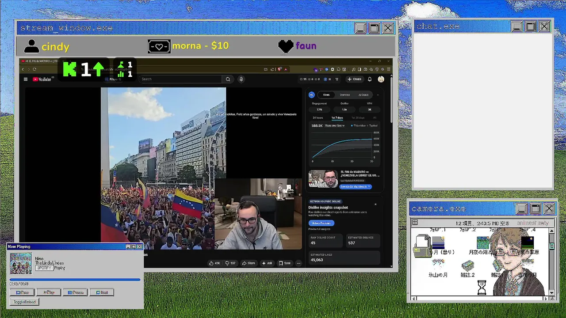Click the Play button in Now Playing
The image size is (566, 318).
(49, 292)
